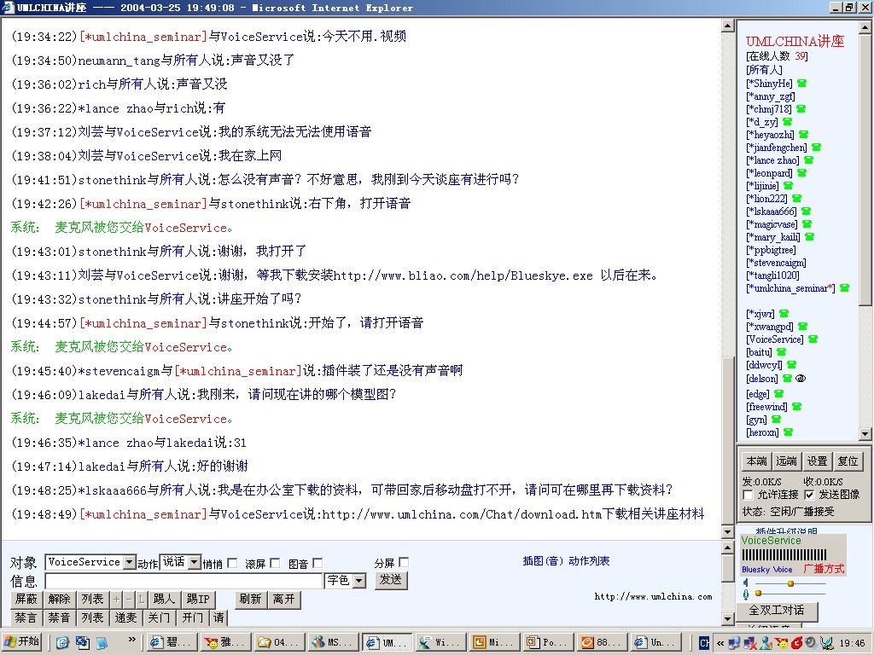The height and width of the screenshot is (655, 874).
Task: Click the speaker volume slider knob
Action: (x=790, y=583)
